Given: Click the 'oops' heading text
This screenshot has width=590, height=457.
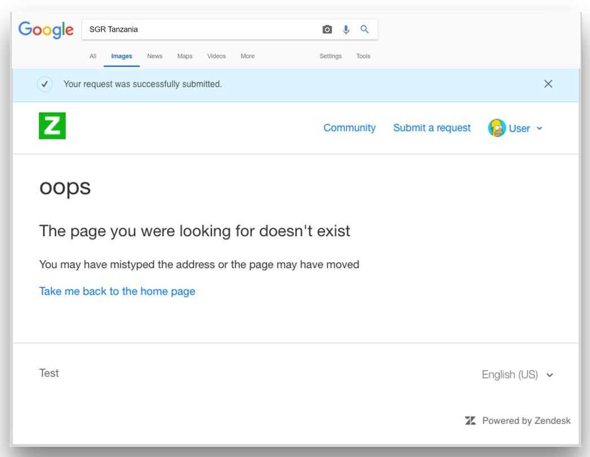Looking at the screenshot, I should tap(65, 187).
